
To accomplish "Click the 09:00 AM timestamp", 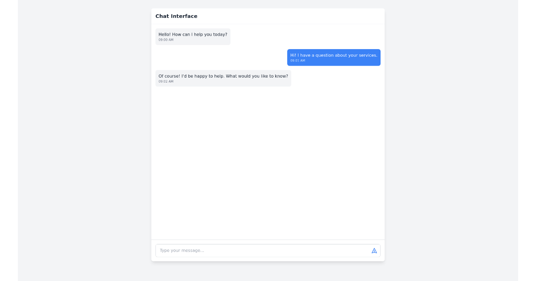I will [x=165, y=40].
